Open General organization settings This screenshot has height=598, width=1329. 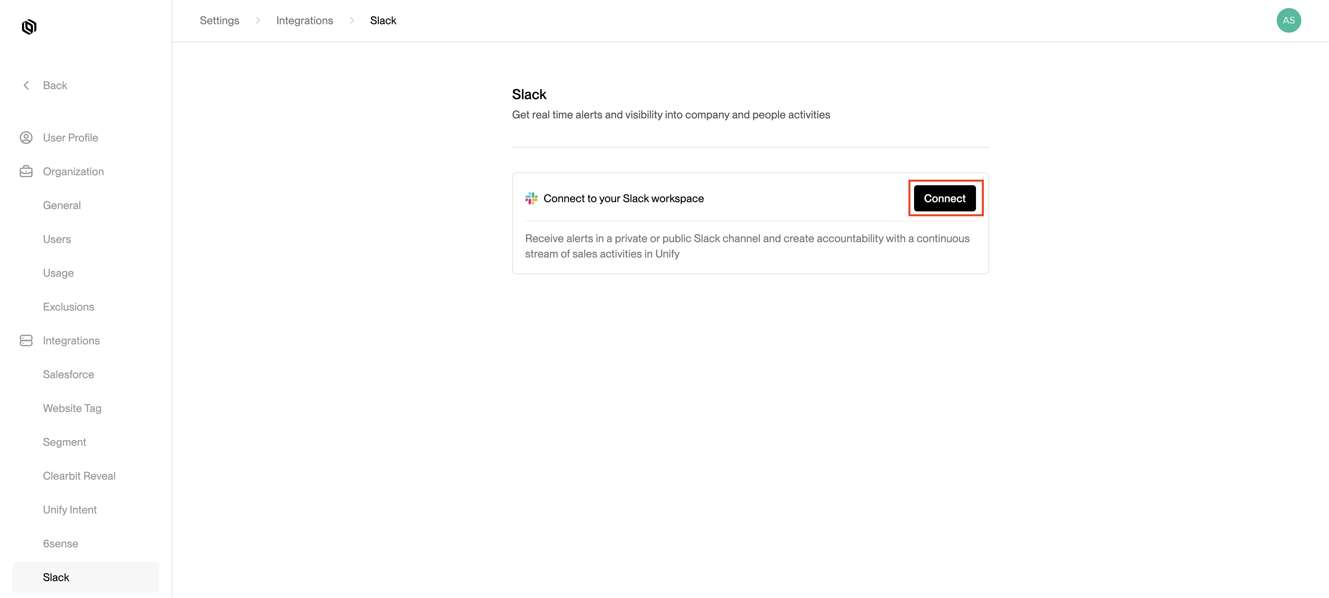pyautogui.click(x=62, y=205)
